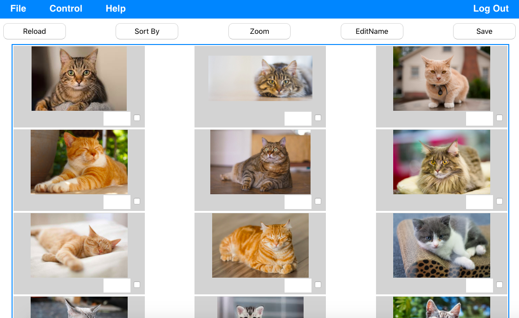The image size is (519, 318).
Task: Open the File menu
Action: click(18, 9)
